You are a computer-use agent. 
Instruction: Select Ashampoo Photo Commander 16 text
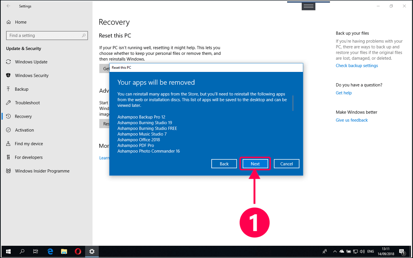148,151
